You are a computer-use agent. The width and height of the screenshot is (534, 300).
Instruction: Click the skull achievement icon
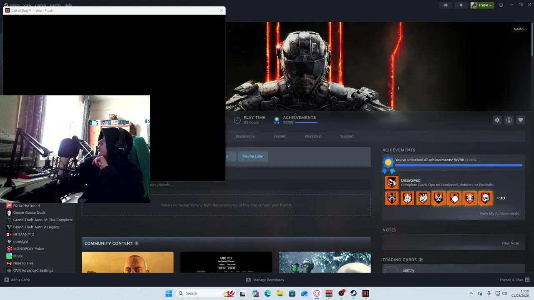(485, 198)
